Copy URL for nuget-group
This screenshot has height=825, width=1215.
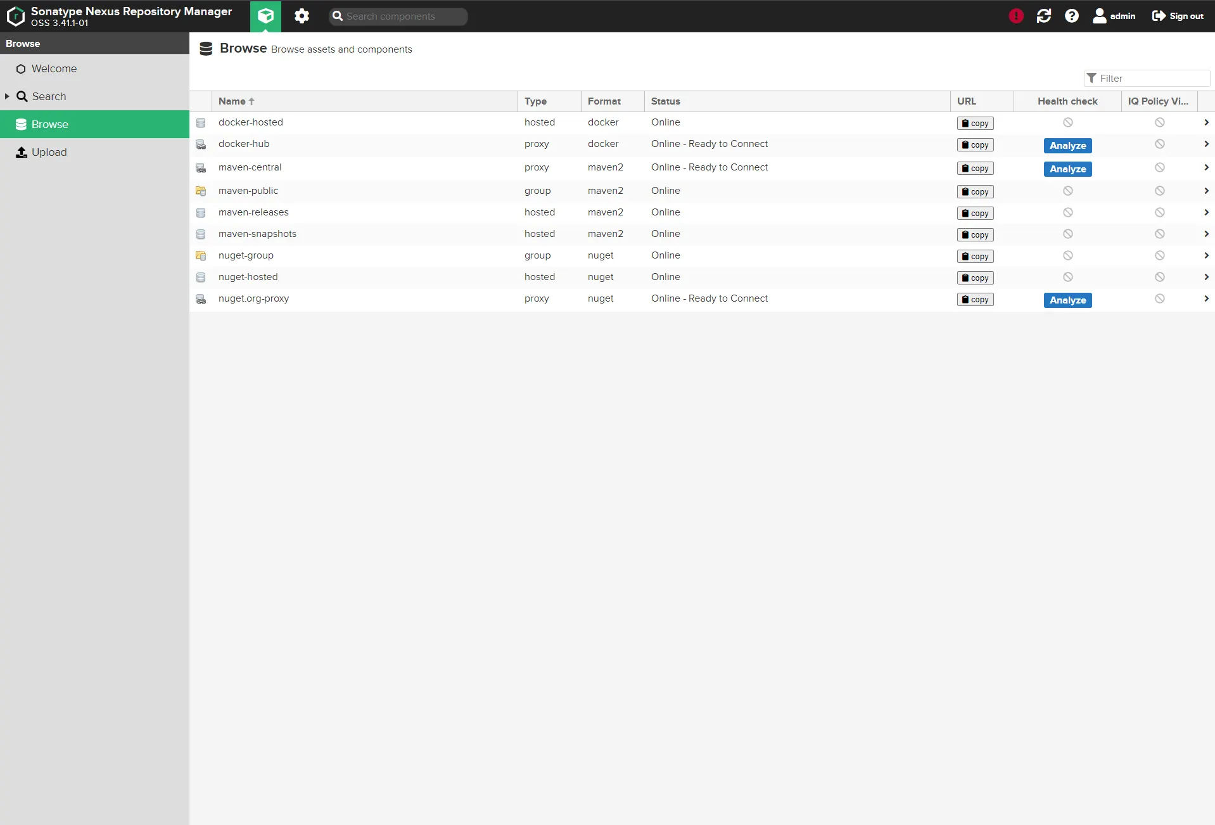(976, 257)
